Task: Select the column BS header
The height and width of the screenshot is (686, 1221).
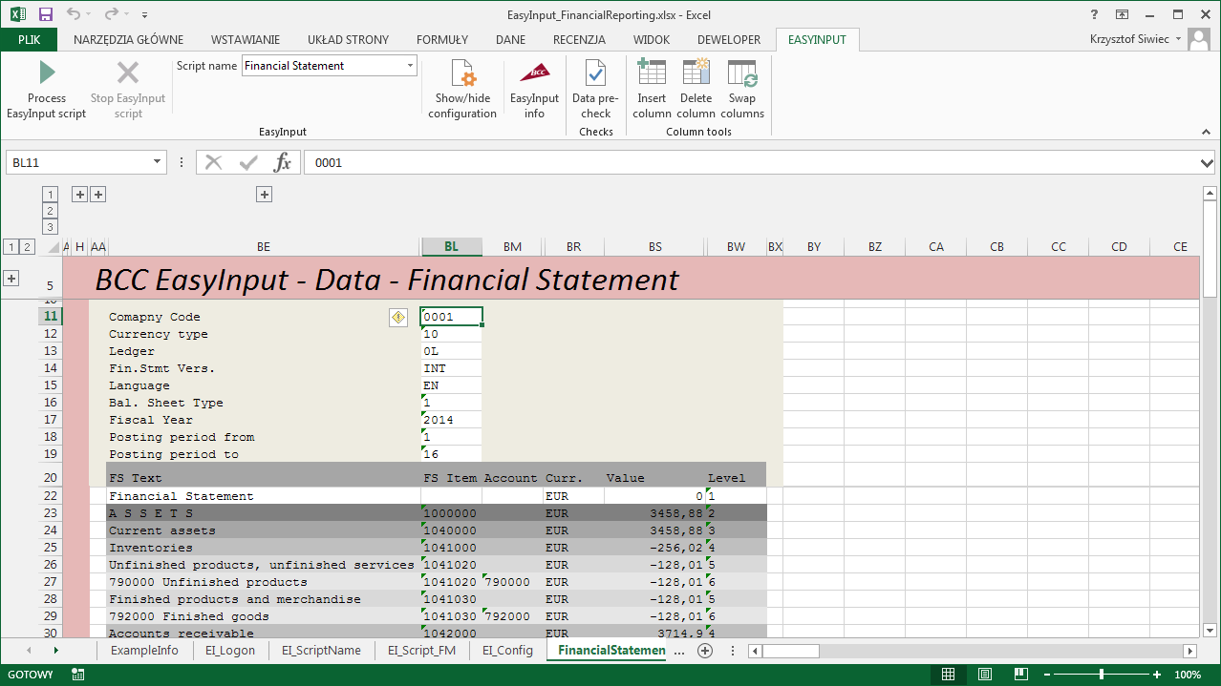Action: coord(655,247)
